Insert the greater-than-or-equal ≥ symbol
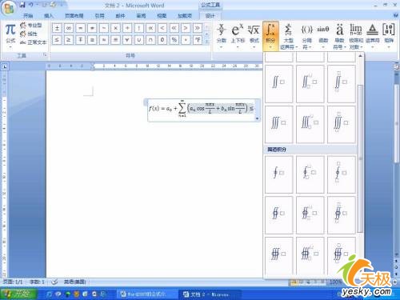The width and height of the screenshot is (400, 300). [x=69, y=40]
